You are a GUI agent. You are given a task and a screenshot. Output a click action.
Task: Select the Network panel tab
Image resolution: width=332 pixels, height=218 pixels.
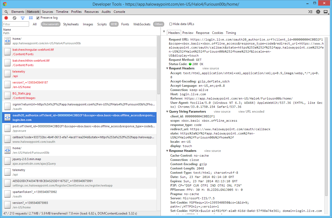[33, 12]
